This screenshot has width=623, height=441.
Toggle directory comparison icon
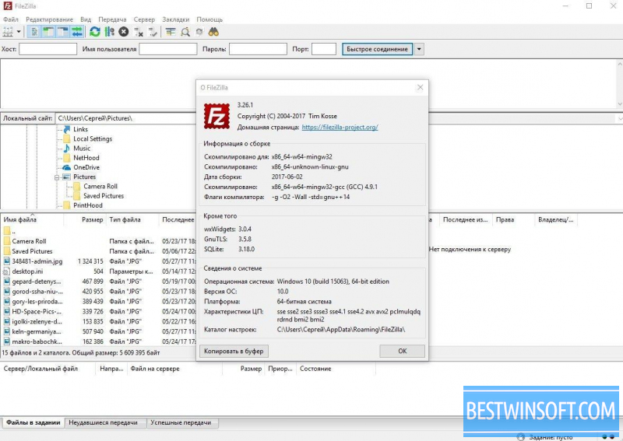point(185,32)
